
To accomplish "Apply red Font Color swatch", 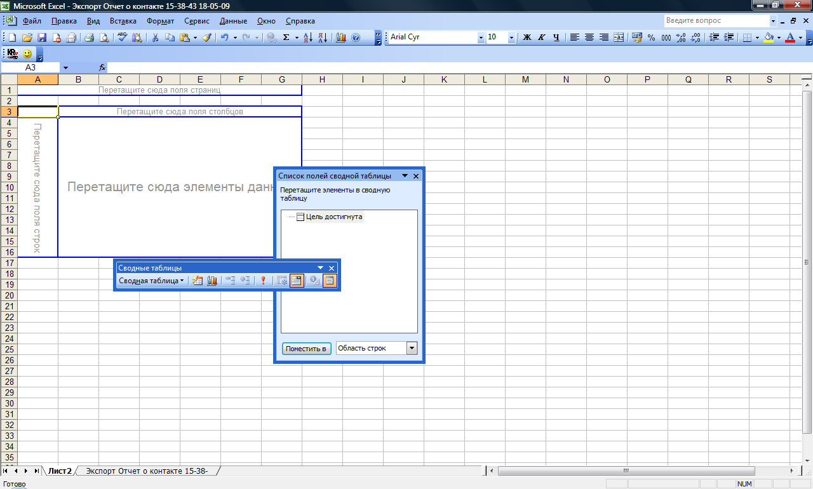I will [790, 37].
